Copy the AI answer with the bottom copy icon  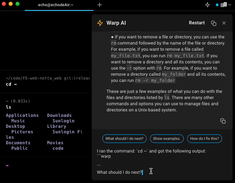point(223,121)
